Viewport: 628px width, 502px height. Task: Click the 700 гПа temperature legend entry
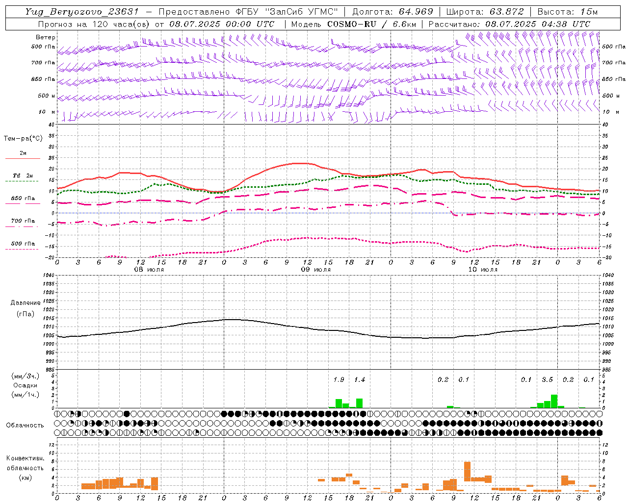[23, 221]
